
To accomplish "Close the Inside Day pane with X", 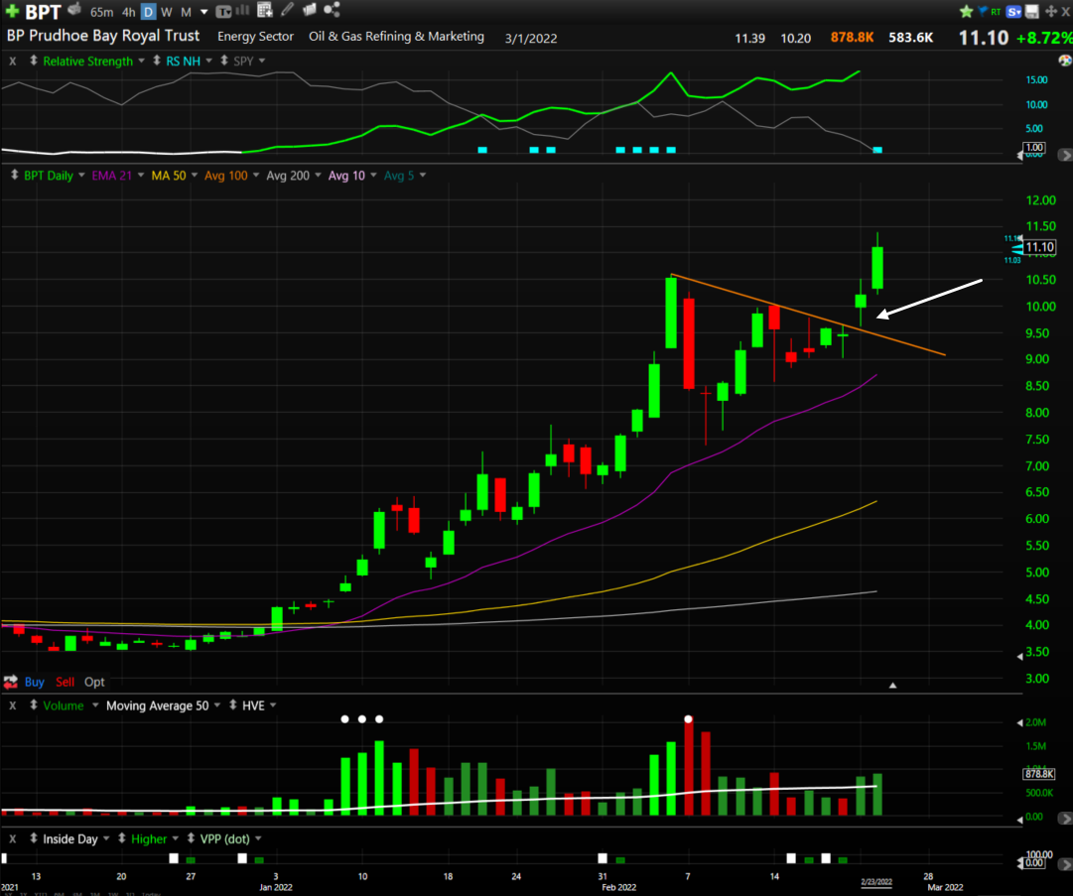I will coord(12,838).
